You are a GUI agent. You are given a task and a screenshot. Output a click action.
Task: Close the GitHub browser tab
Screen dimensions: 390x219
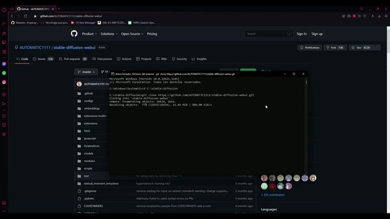click(x=53, y=9)
